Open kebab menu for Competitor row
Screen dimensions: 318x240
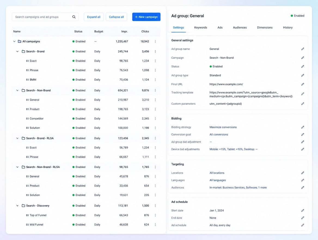[155, 118]
